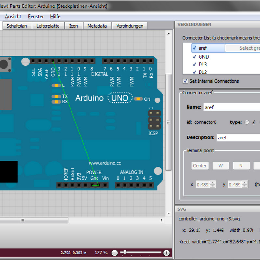This screenshot has width=260, height=260.
Task: Click the terminal point y field
Action: [235, 184]
